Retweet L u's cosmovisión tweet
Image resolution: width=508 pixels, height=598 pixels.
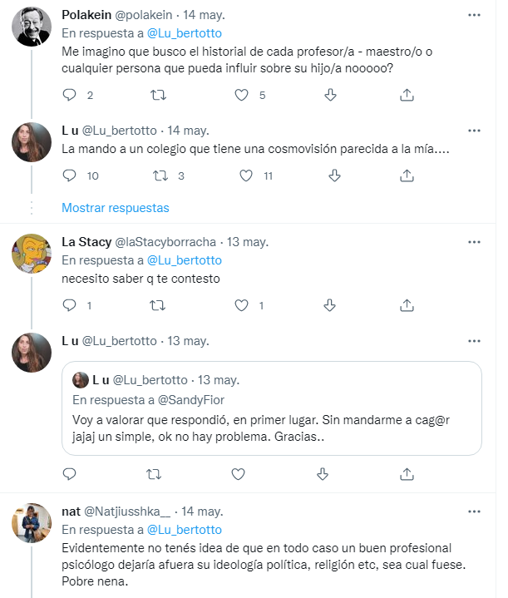click(x=161, y=175)
